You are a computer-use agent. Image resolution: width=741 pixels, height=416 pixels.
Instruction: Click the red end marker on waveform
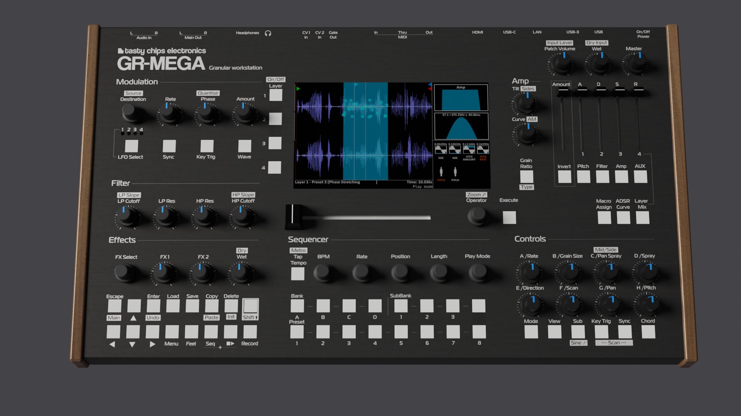pyautogui.click(x=430, y=89)
